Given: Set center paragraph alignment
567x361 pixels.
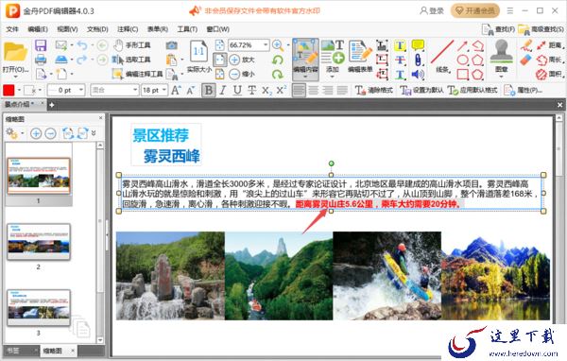Looking at the screenshot, I should pyautogui.click(x=314, y=90).
